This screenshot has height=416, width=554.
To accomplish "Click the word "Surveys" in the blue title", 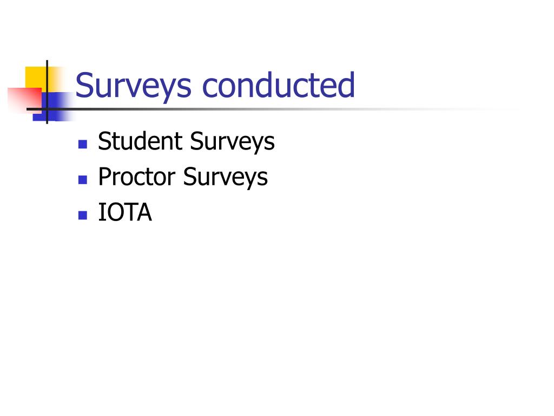I will [133, 87].
